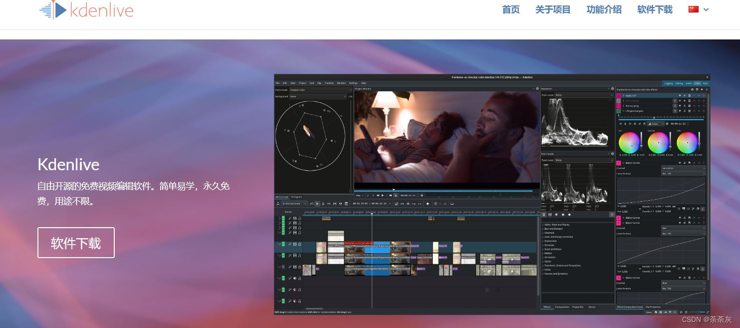Open the RGB Parade Paint mode dropdown

[584, 160]
